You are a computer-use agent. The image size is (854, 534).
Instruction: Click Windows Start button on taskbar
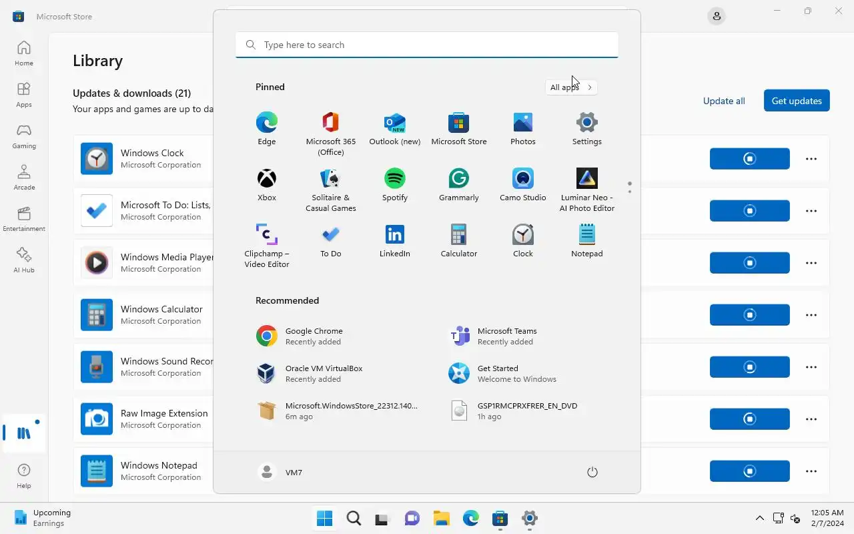[325, 518]
